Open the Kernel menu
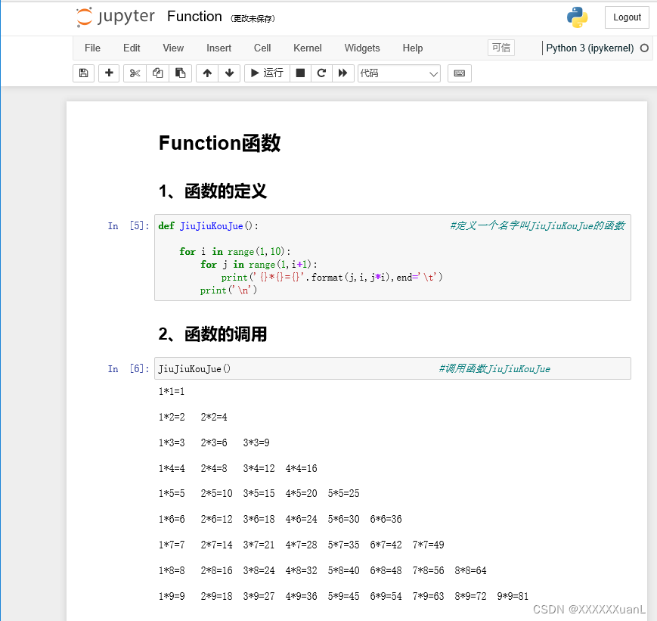 [307, 48]
